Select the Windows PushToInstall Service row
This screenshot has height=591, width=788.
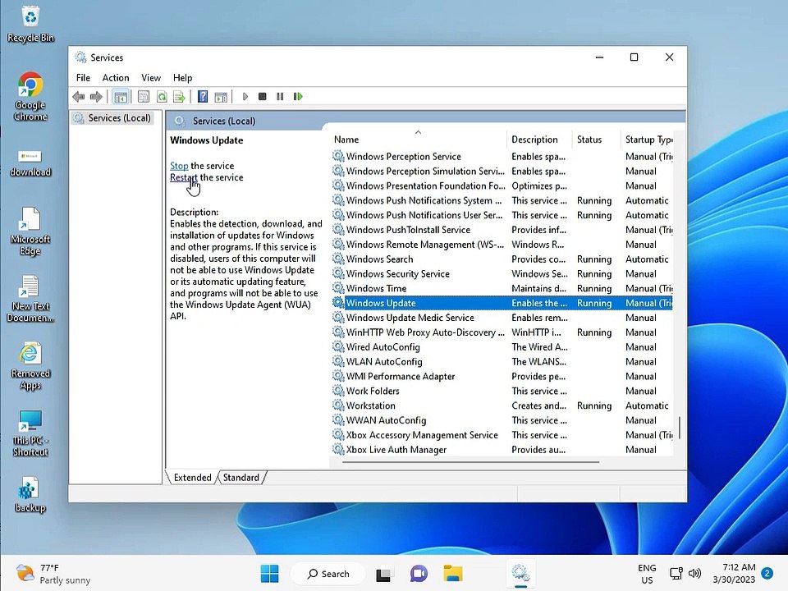point(502,230)
